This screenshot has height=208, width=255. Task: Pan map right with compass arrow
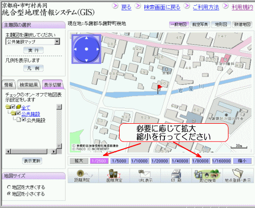pos(98,49)
